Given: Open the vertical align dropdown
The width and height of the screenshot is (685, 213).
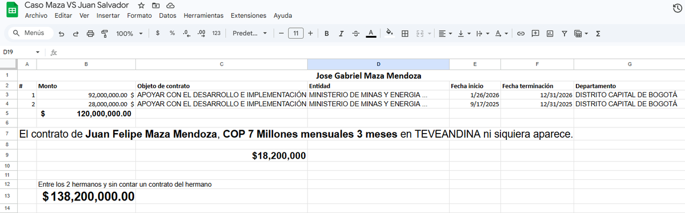Looking at the screenshot, I should coord(464,34).
